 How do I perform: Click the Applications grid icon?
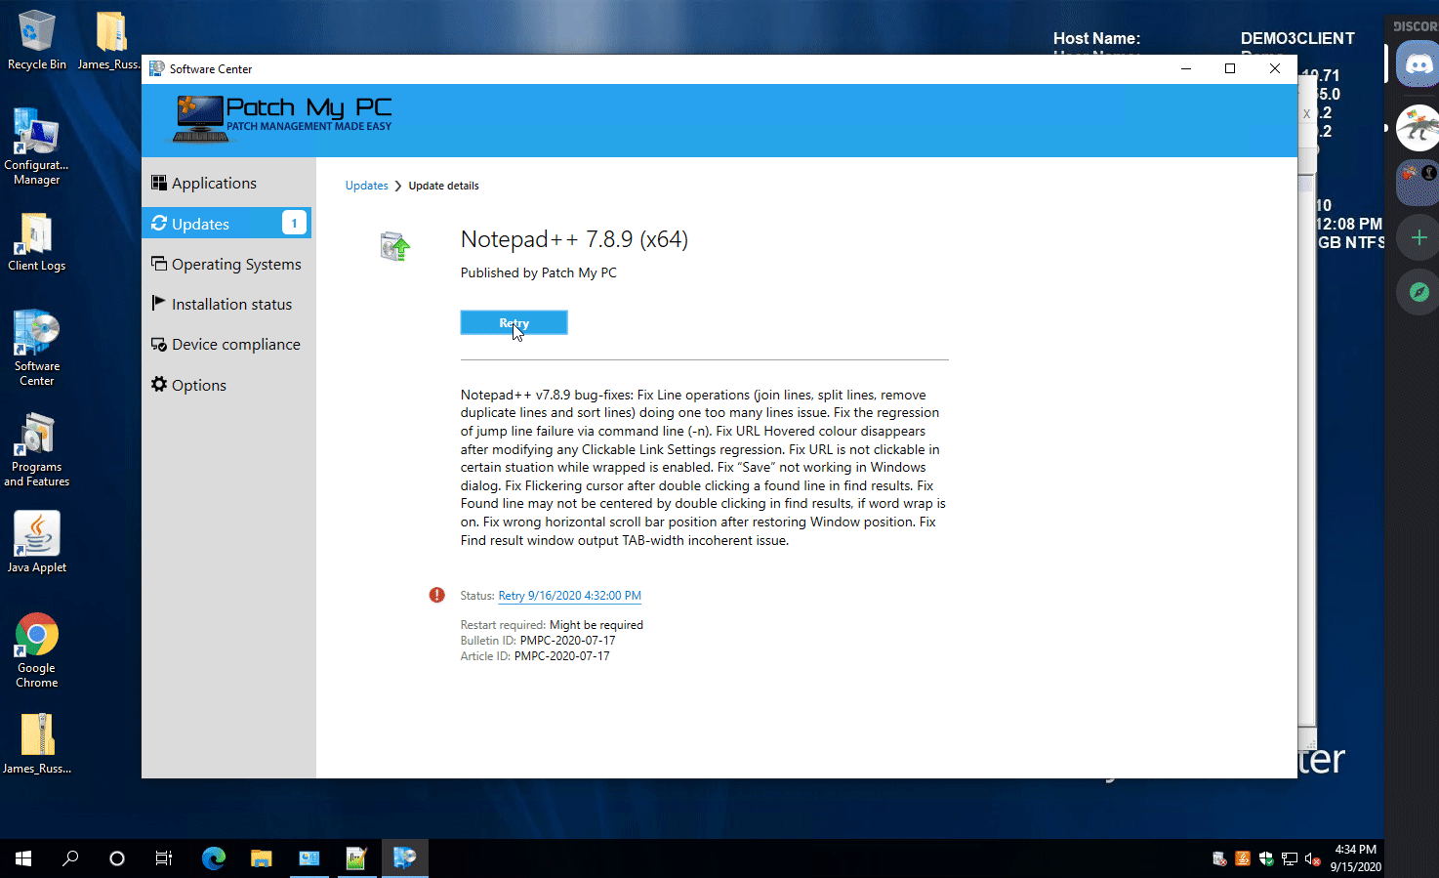[x=159, y=183]
